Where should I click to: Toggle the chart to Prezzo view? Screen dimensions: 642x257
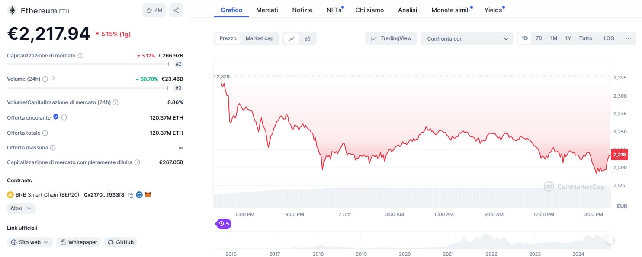(228, 38)
